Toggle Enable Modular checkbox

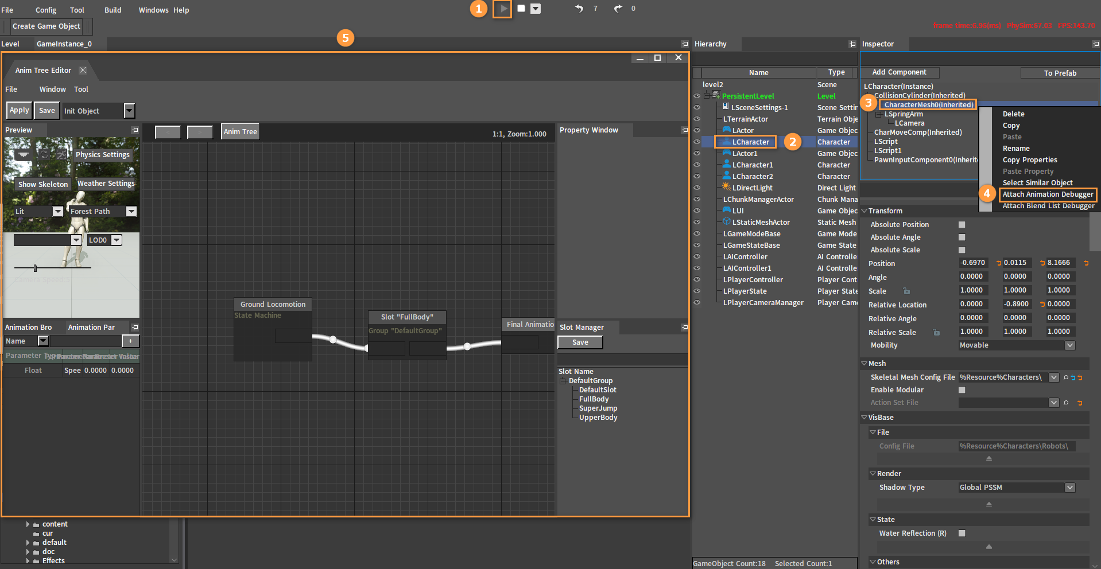click(962, 390)
